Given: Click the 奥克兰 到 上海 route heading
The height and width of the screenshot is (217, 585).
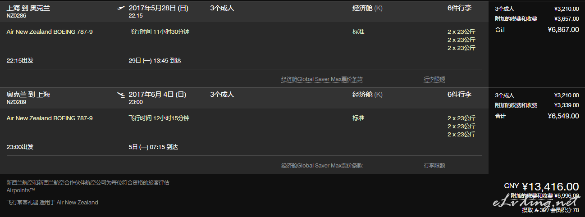Looking at the screenshot, I should pos(28,94).
